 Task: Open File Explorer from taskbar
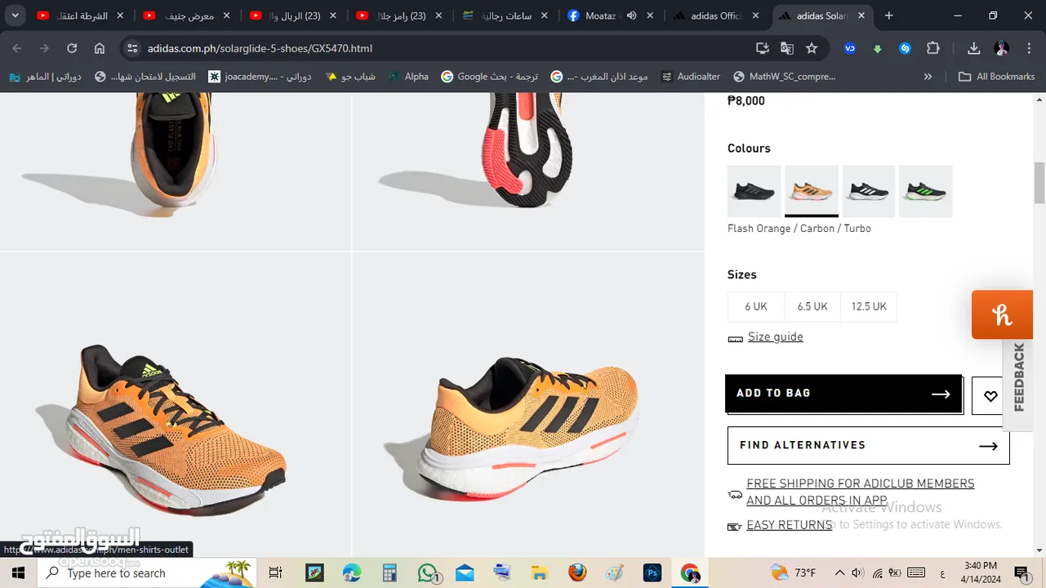coord(539,572)
